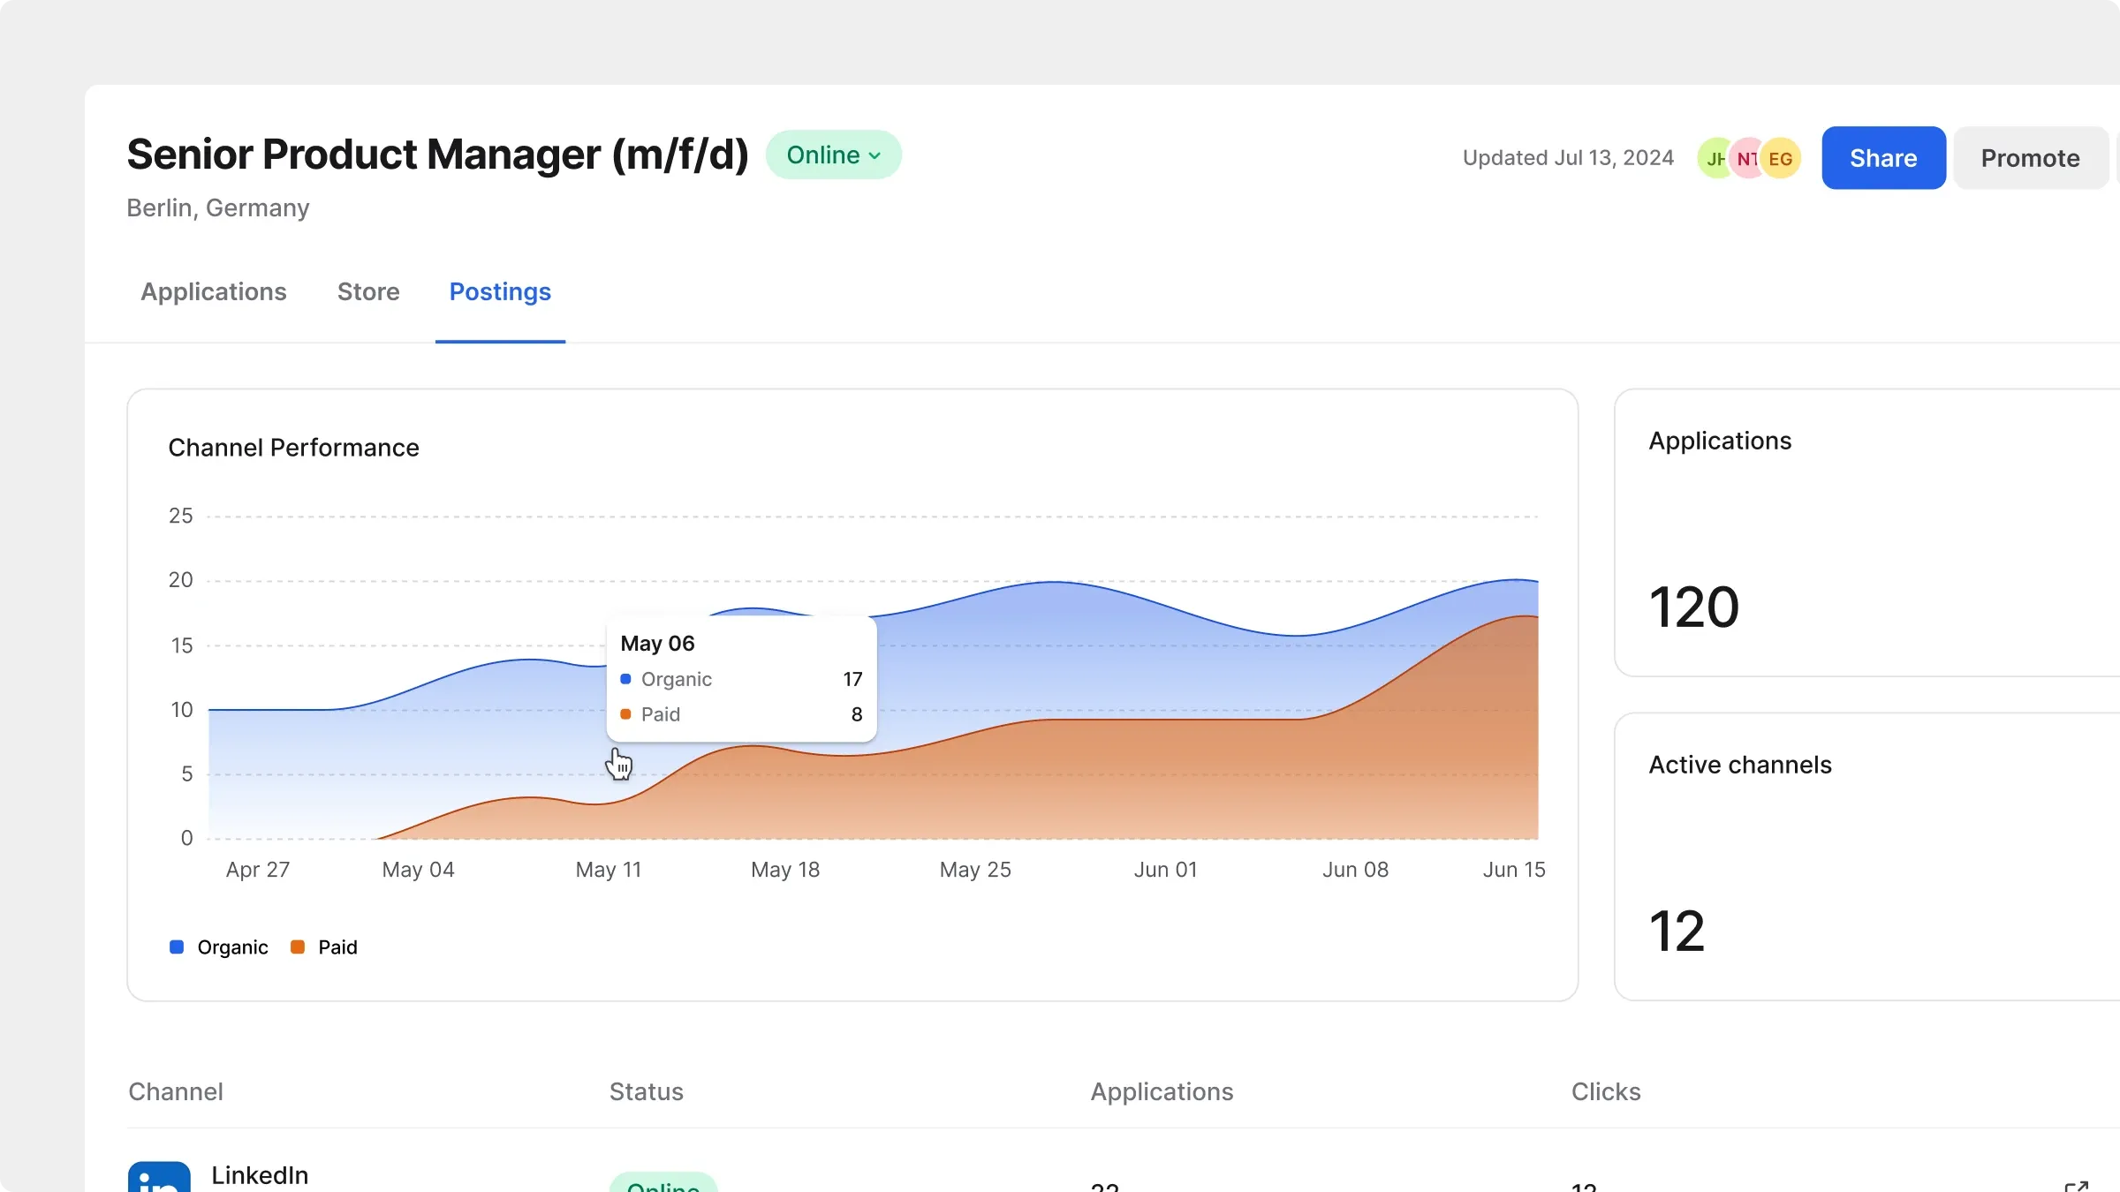Viewport: 2120px width, 1192px height.
Task: Sort by the Applications column header
Action: point(1162,1092)
